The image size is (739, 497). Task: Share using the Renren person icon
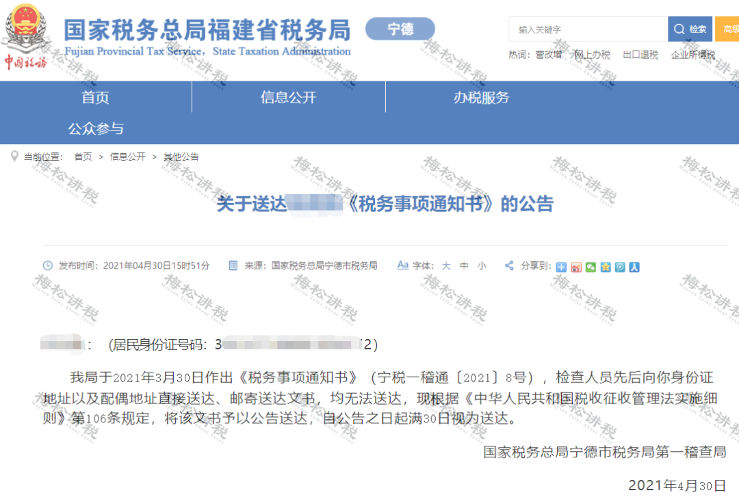(x=634, y=267)
